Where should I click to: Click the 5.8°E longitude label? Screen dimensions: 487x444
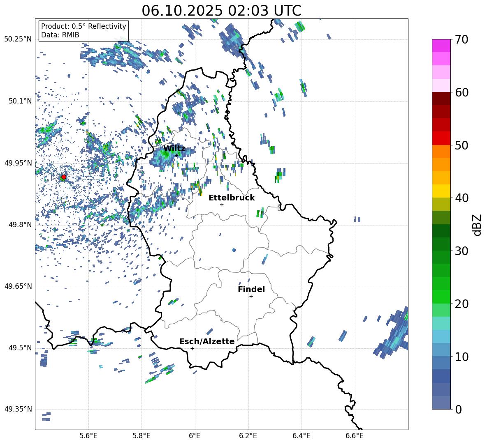[141, 436]
